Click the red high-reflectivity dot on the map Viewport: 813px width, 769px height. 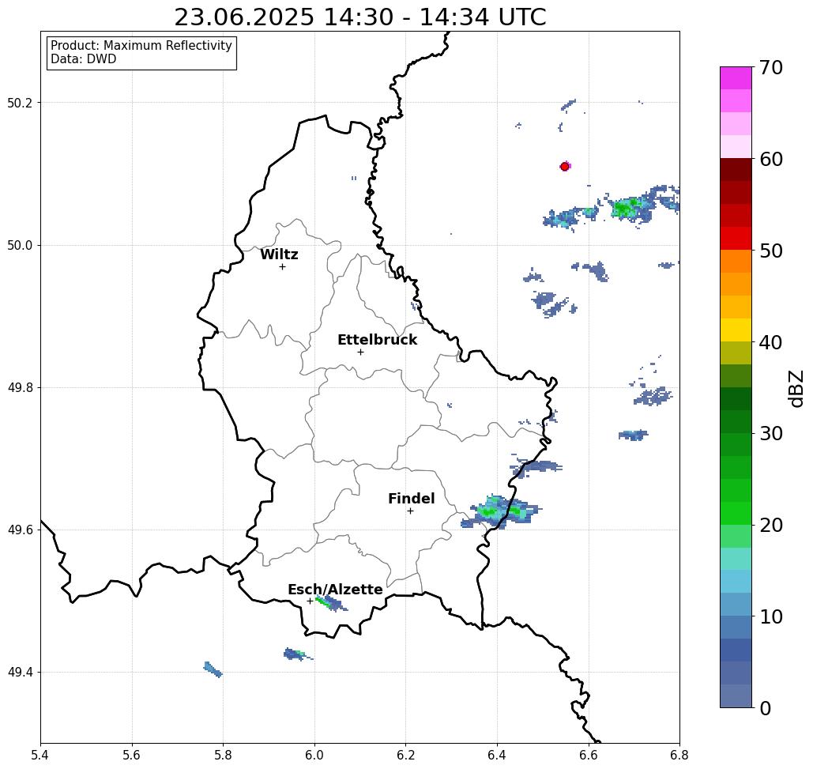[565, 167]
